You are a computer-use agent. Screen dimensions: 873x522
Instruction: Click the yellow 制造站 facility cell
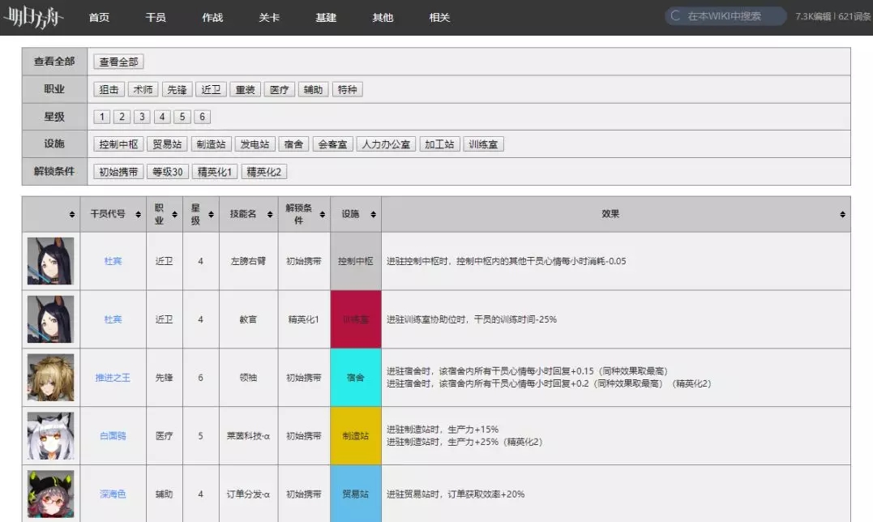tap(356, 436)
